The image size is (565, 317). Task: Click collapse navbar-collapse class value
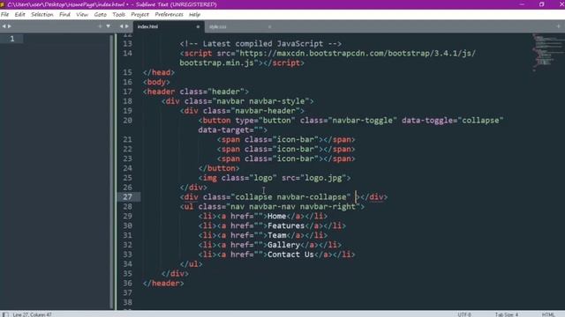click(290, 197)
